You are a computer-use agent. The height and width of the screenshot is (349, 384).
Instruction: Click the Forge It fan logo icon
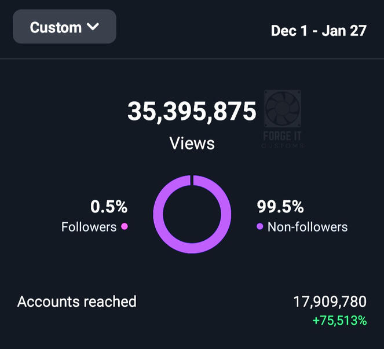point(283,108)
